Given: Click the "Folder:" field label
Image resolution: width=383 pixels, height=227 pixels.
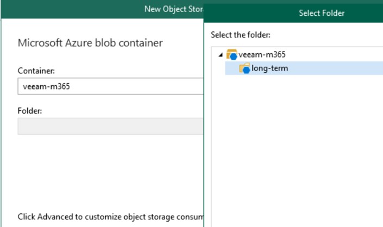Looking at the screenshot, I should click(30, 111).
